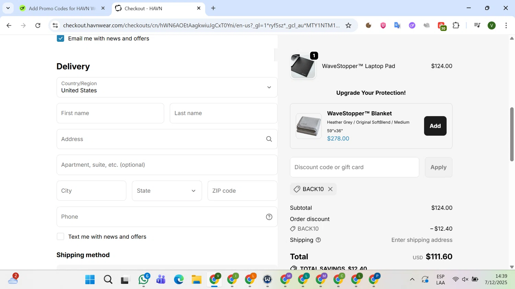Click the address search magnifier icon
515x289 pixels.
(269, 139)
